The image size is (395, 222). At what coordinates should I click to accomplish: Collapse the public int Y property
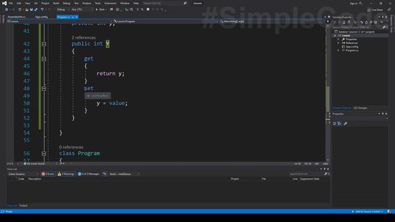(x=44, y=44)
